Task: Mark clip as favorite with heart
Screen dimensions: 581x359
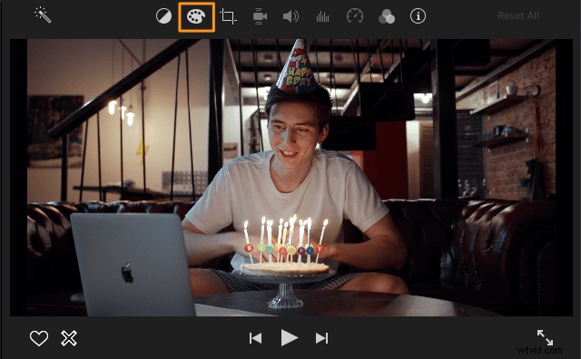Action: 39,338
